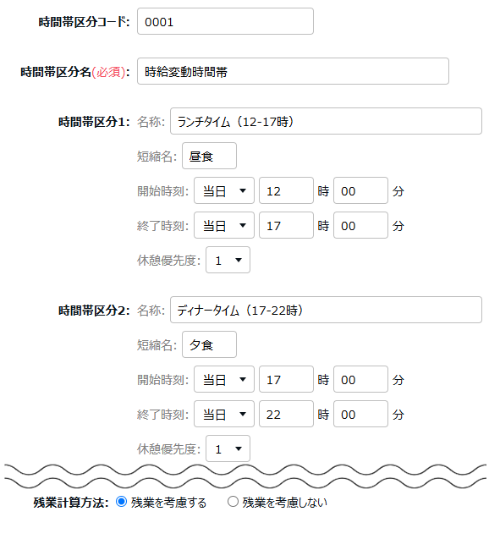489x550 pixels.
Task: Click 時間帯区分1 start hour field 12
Action: [x=286, y=190]
